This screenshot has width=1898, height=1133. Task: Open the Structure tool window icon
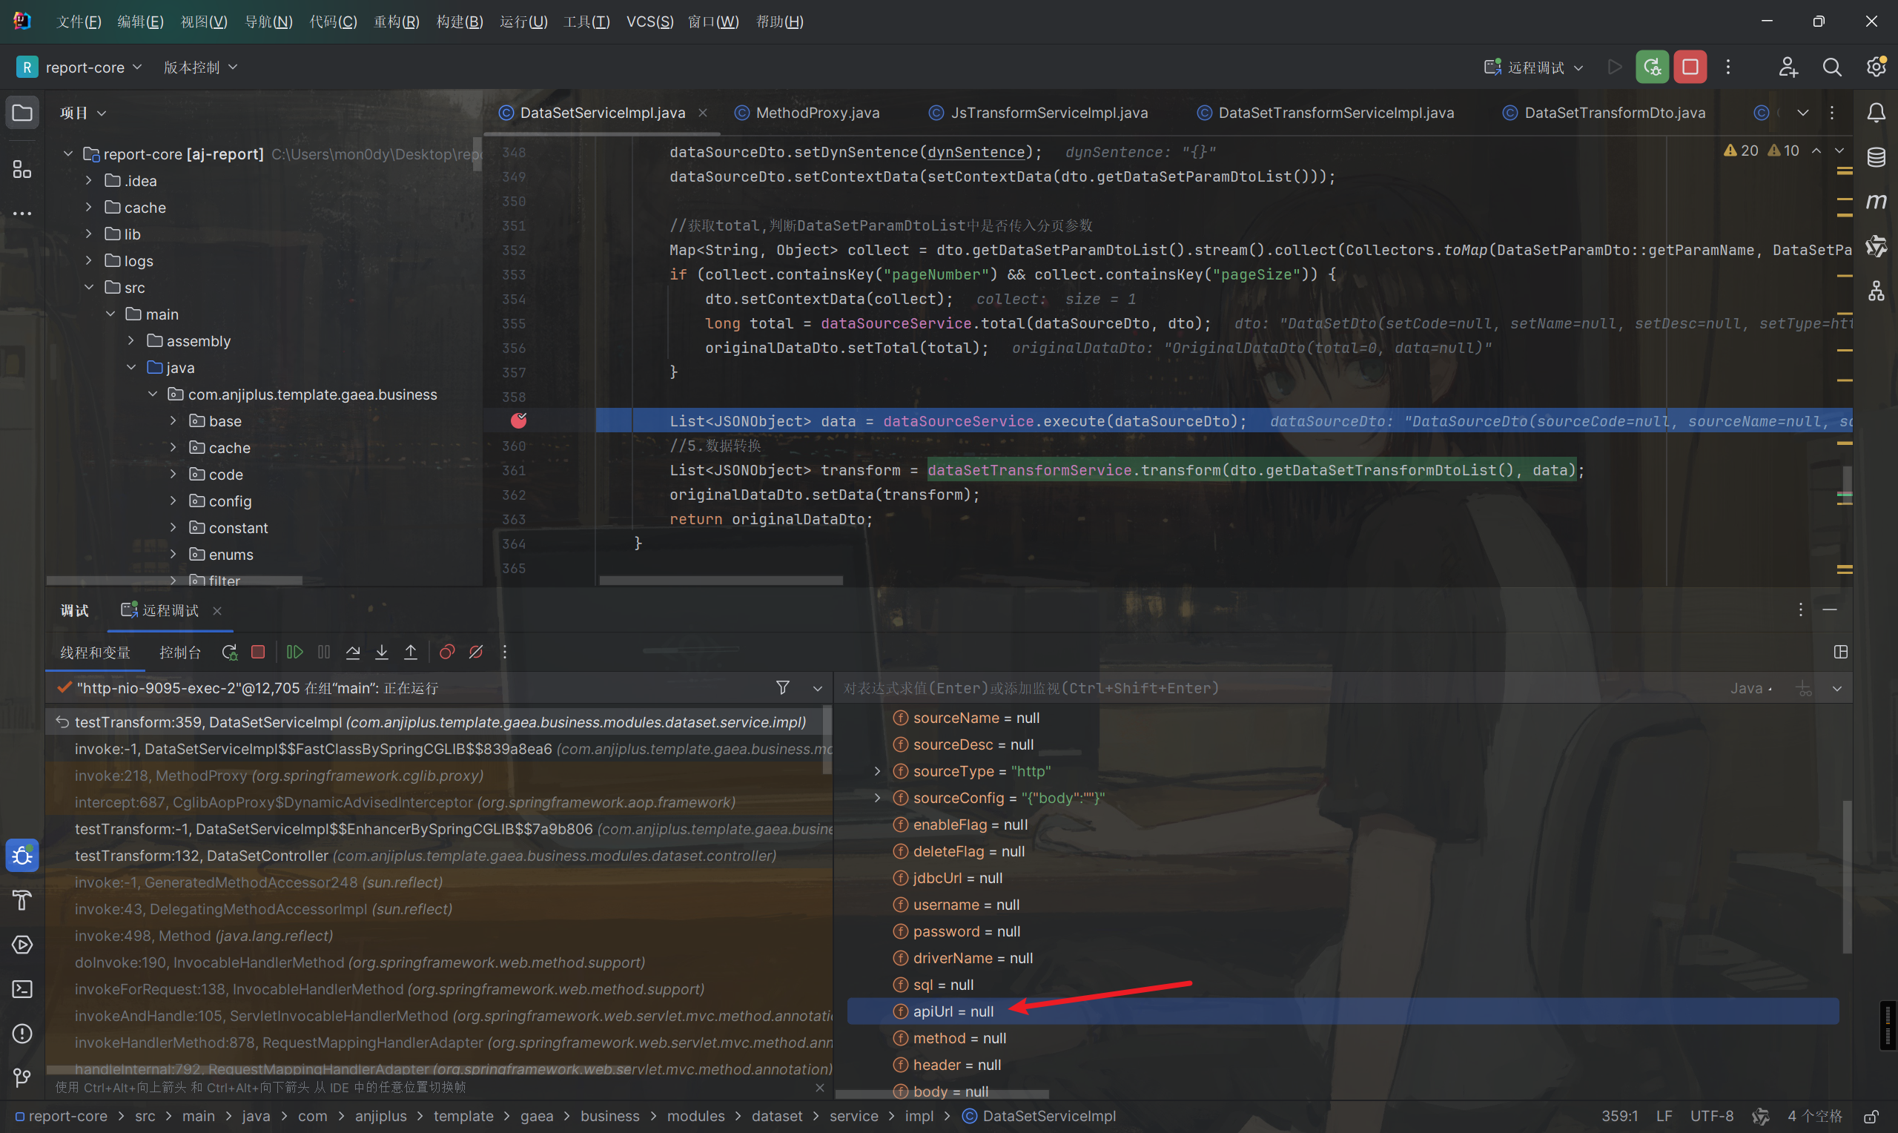point(22,169)
